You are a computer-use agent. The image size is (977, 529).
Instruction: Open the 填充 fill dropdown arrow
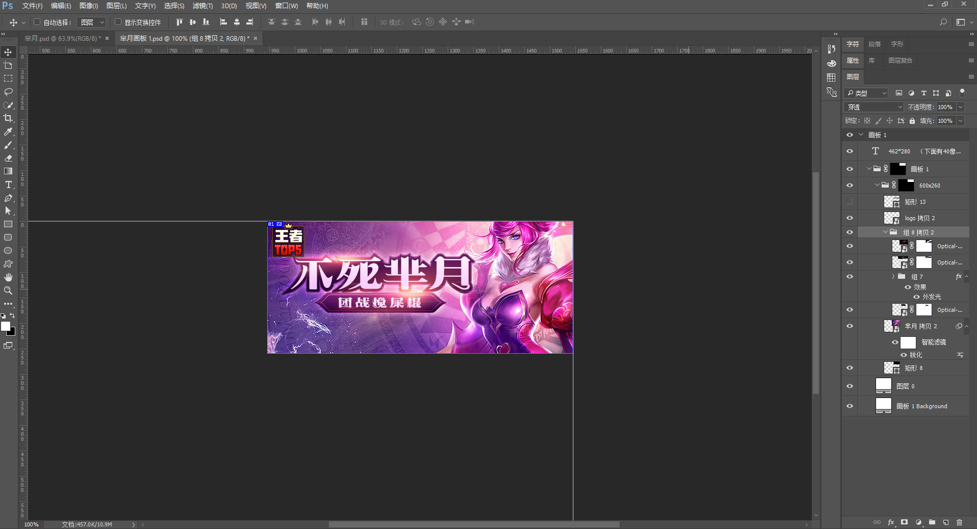coord(961,121)
